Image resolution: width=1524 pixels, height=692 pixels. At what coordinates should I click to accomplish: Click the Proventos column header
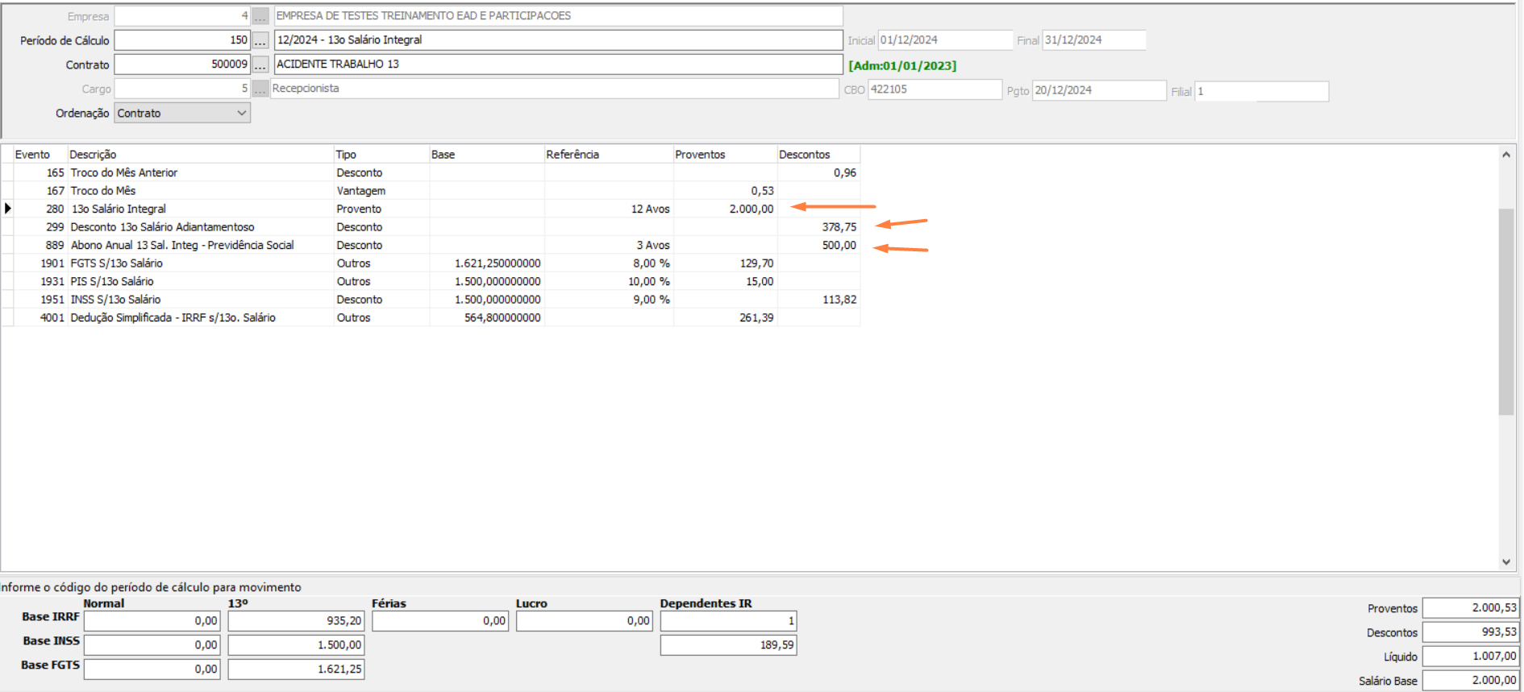[x=700, y=155]
